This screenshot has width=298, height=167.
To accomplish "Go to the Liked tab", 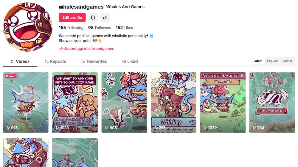I will point(130,61).
